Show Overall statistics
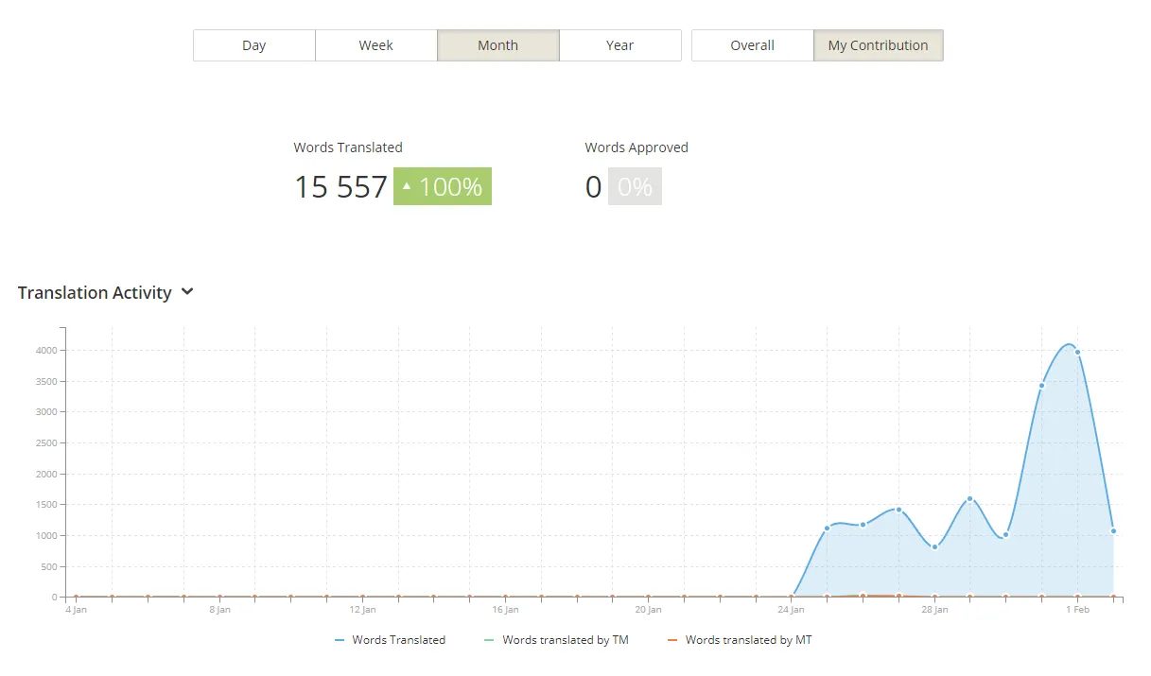Viewport: 1151px width, 676px height. click(x=752, y=45)
